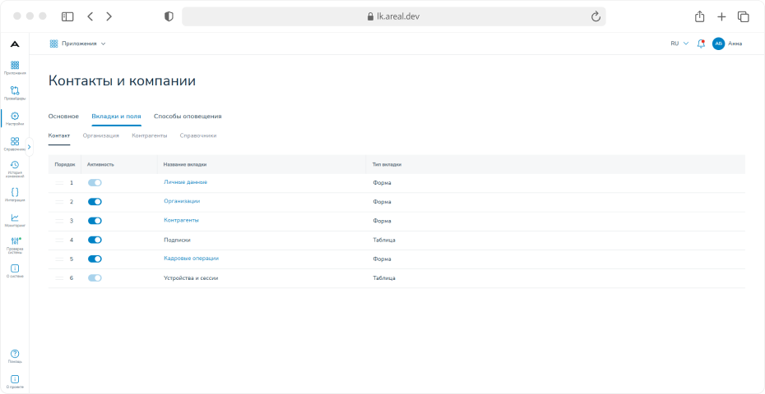Open Настройки gear in the sidebar

15,119
